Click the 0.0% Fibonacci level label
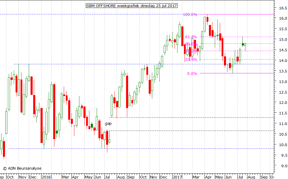 [192, 74]
